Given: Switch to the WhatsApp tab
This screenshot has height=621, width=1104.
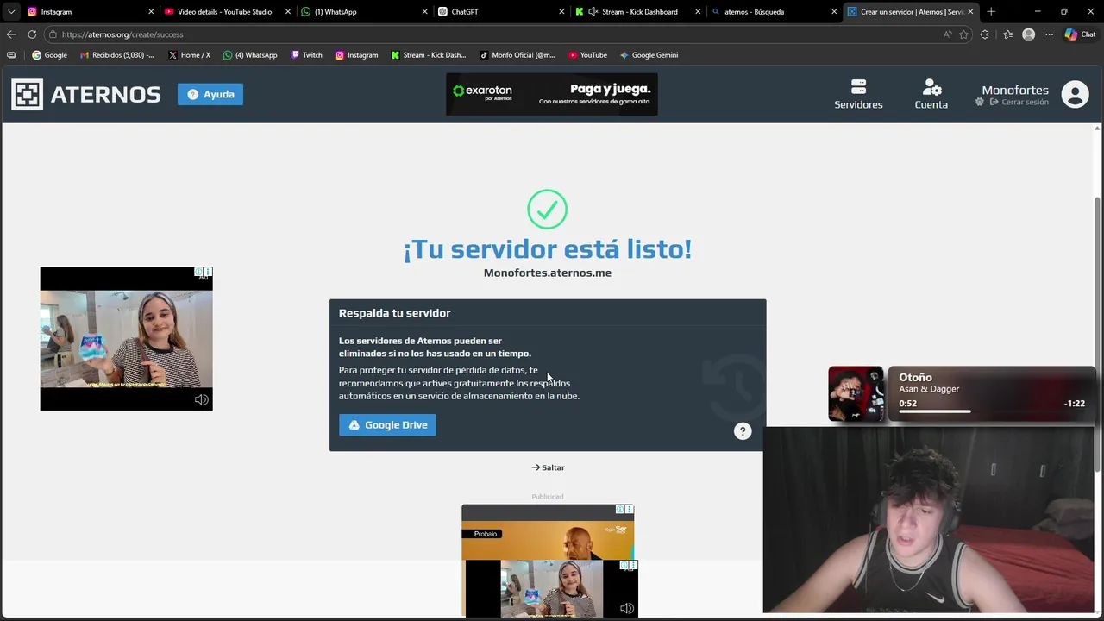Looking at the screenshot, I should 362,11.
